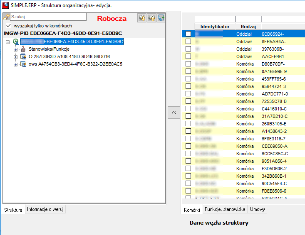Open the Umowy tab
This screenshot has height=235, width=305.
tap(257, 209)
